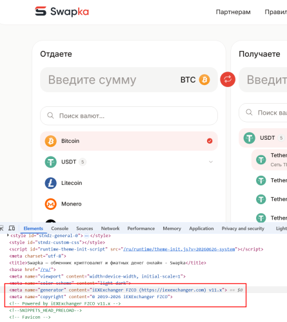Open the Network tab
The image size is (287, 322).
110,229
